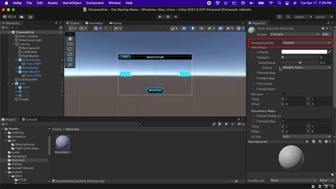Enable the Emission checkbox
The width and height of the screenshot is (336, 189).
coord(283,94)
